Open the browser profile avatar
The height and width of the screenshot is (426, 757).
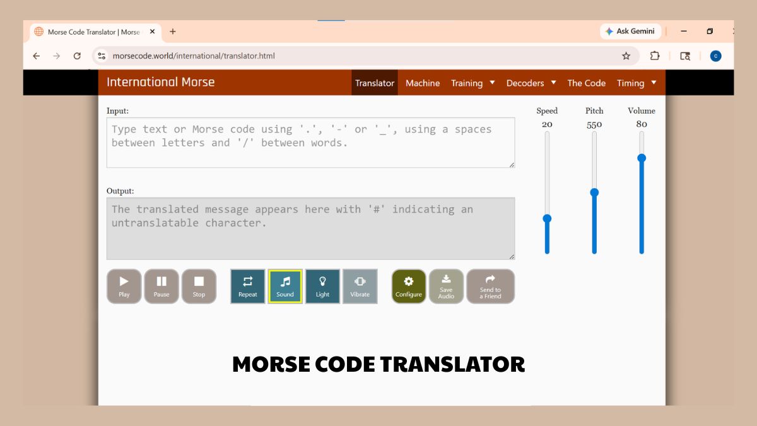[x=715, y=56]
